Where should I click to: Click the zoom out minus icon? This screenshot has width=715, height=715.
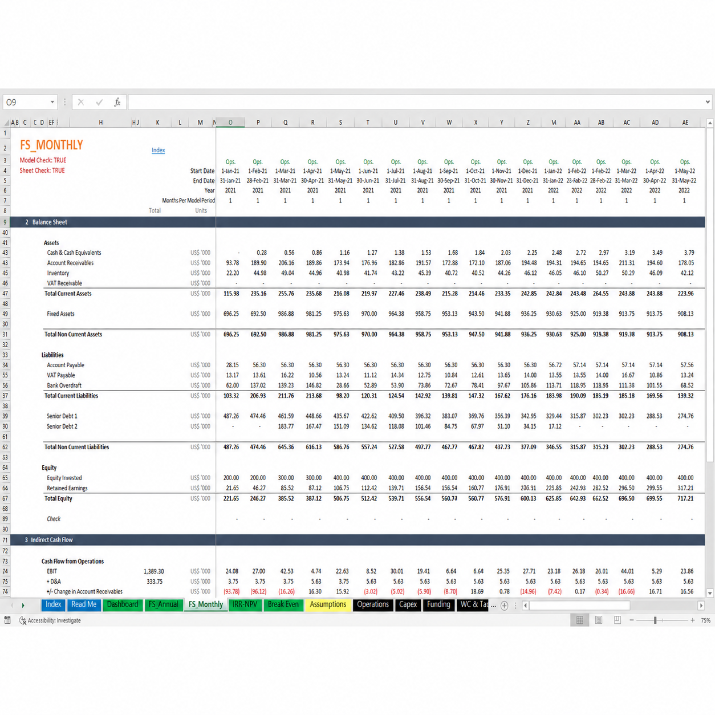(632, 620)
